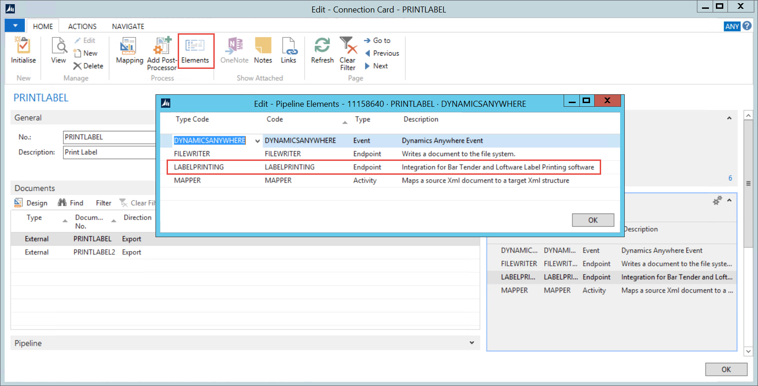Open the Design action in Documents
Screen dimensions: 758x386
(x=31, y=203)
